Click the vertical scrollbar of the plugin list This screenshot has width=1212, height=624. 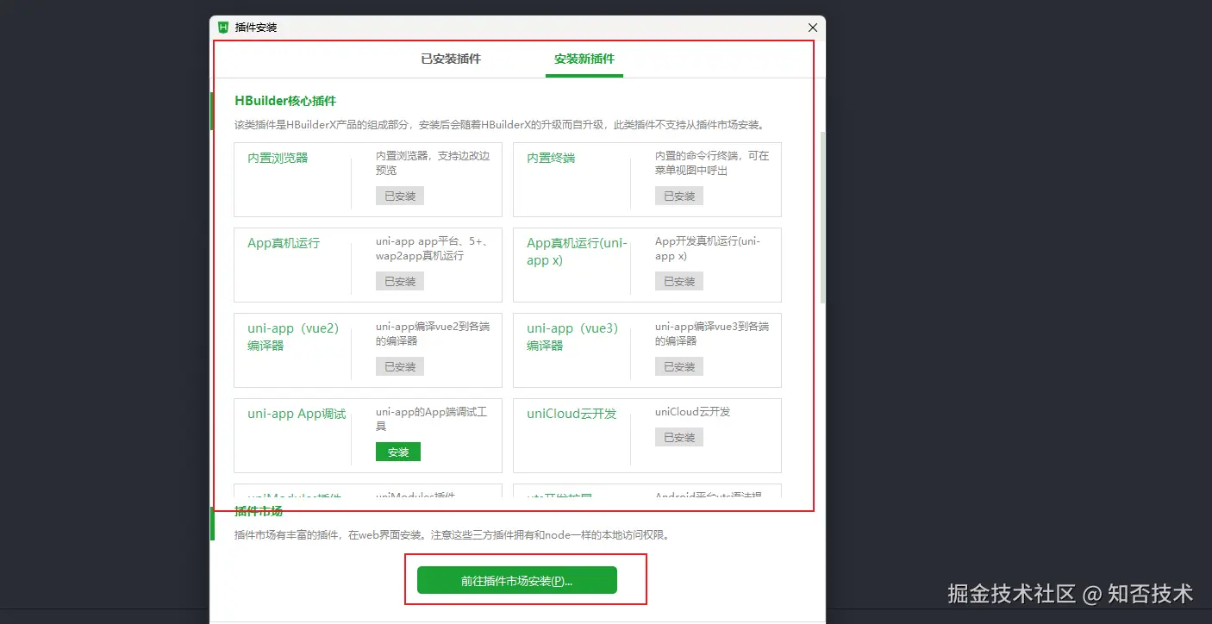(x=822, y=215)
